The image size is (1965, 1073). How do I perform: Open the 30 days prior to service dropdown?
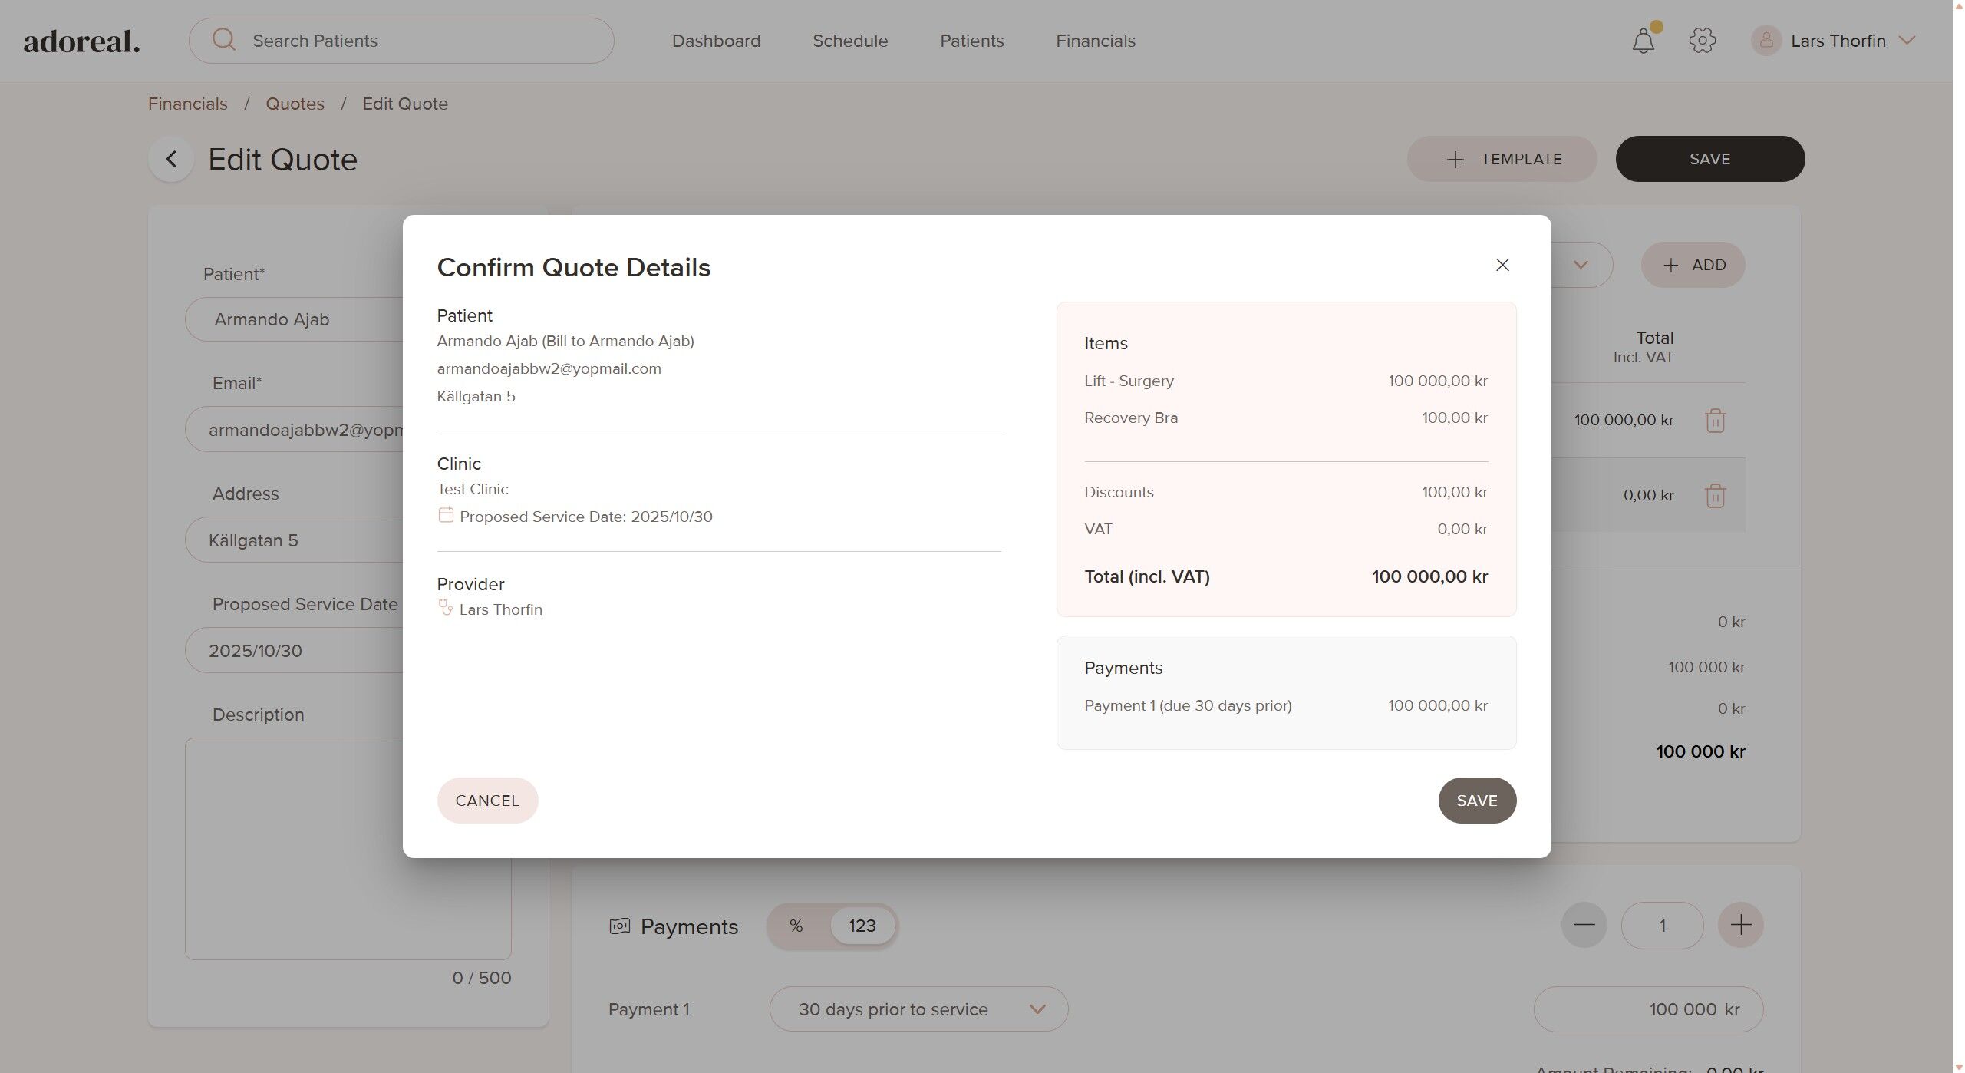(918, 1009)
